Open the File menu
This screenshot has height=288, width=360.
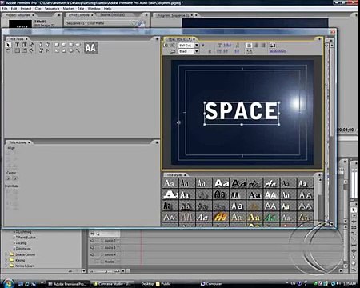click(x=5, y=9)
